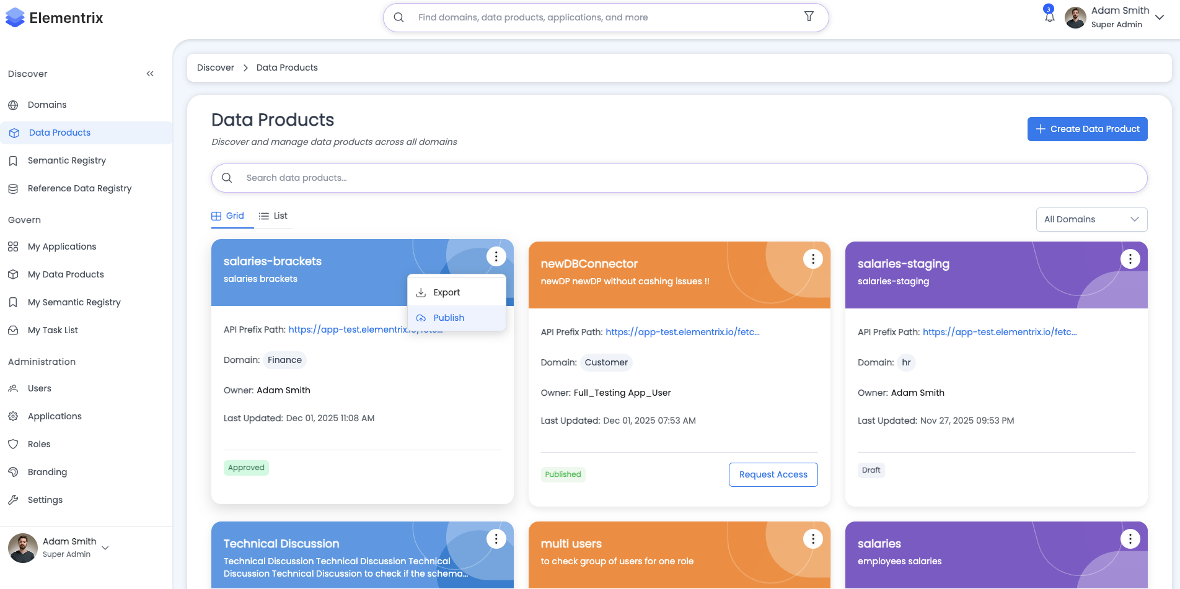Click the Search data products field
Screen dimensions: 1180x589
[x=679, y=178]
